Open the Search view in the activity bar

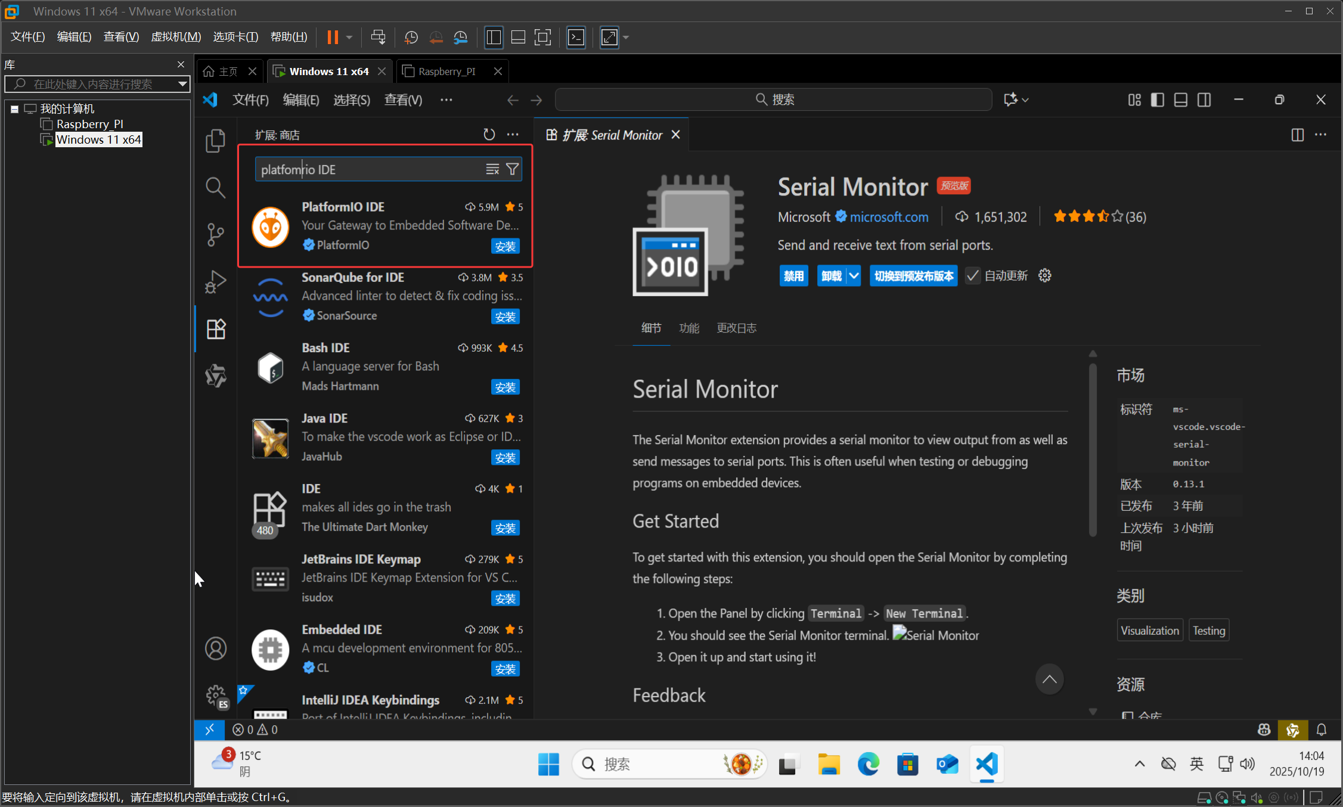click(x=215, y=187)
